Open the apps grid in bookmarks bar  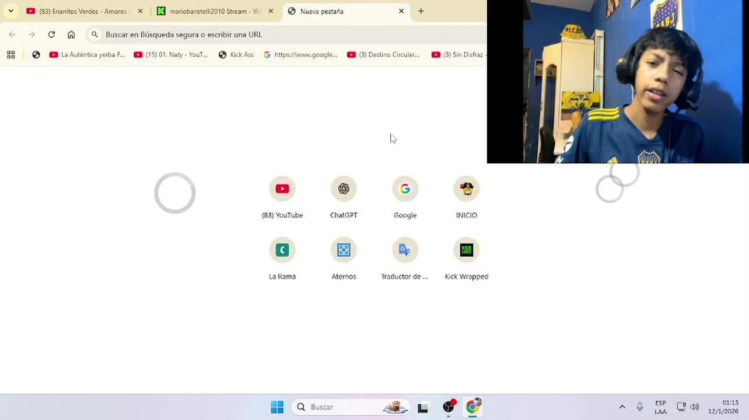point(10,54)
